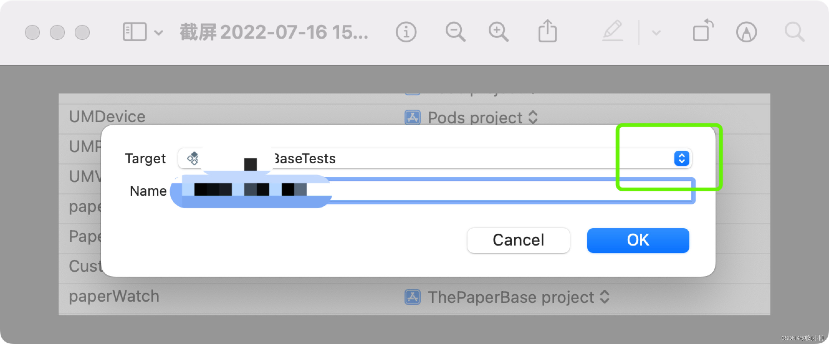
Task: Click the Search magnifier icon
Action: coord(794,32)
